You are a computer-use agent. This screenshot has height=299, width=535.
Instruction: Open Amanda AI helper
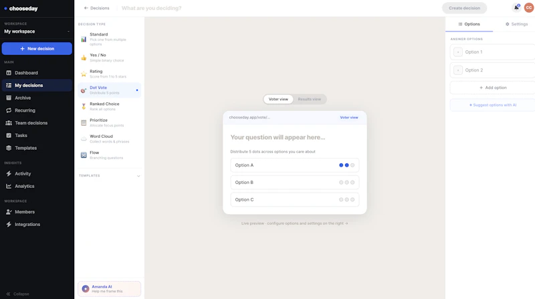[x=109, y=289]
